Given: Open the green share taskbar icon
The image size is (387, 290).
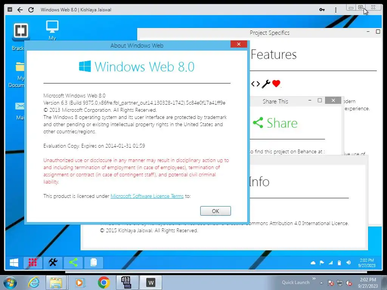Looking at the screenshot, I should tap(73, 263).
